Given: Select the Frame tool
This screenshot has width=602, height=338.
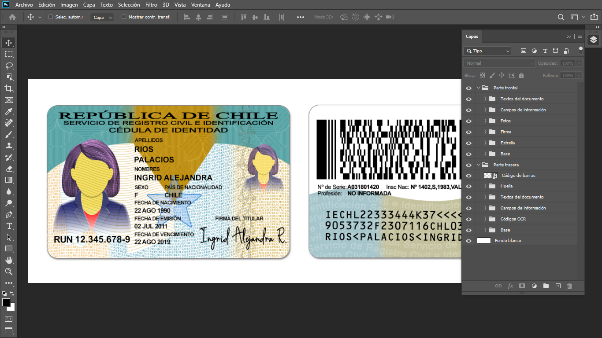Looking at the screenshot, I should (x=9, y=100).
